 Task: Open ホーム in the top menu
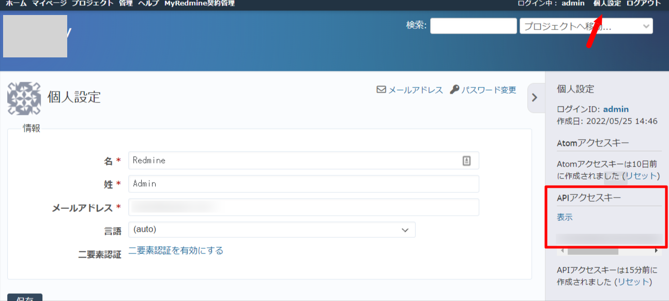(x=16, y=3)
